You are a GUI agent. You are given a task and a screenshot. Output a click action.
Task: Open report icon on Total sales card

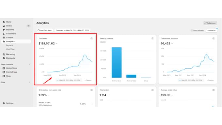[x=91, y=39]
